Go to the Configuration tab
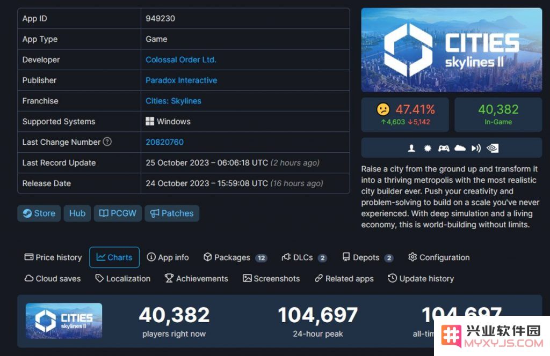The width and height of the screenshot is (550, 356). coord(439,257)
